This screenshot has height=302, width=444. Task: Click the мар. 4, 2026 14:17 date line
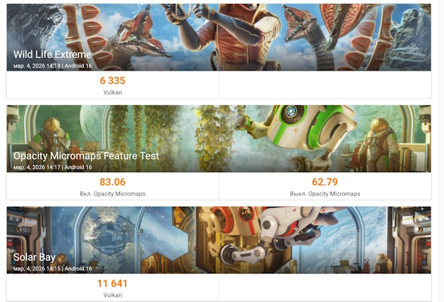[53, 167]
